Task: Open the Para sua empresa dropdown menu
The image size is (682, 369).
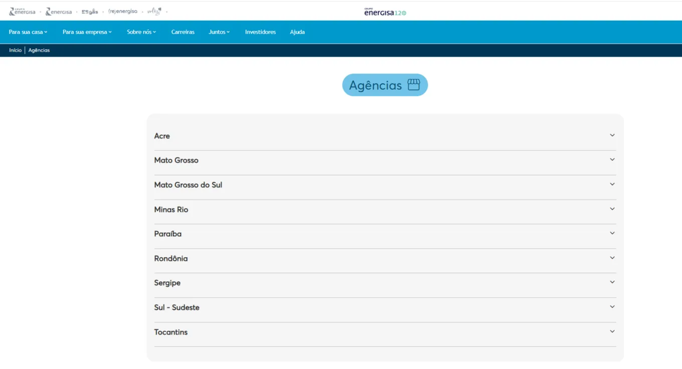Action: pos(87,32)
